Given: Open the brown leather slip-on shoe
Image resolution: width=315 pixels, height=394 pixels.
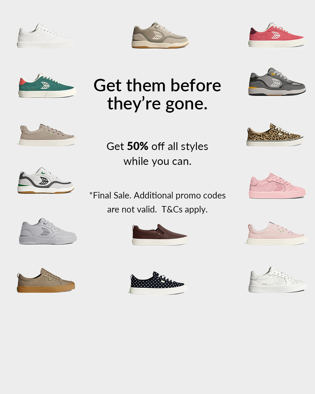Looking at the screenshot, I should (x=160, y=234).
